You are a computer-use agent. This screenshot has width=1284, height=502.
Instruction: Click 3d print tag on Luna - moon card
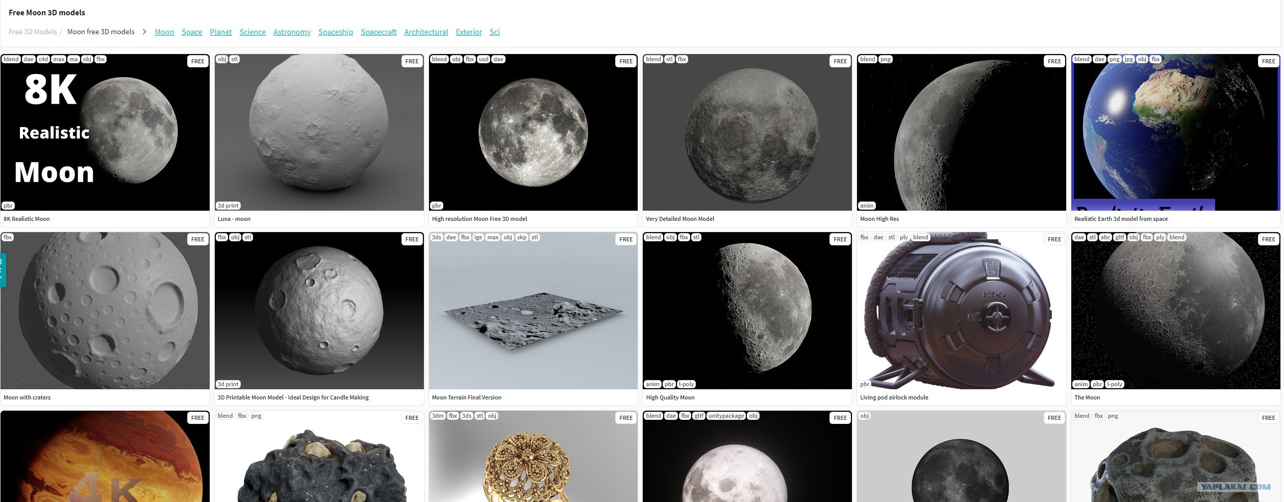(x=228, y=206)
